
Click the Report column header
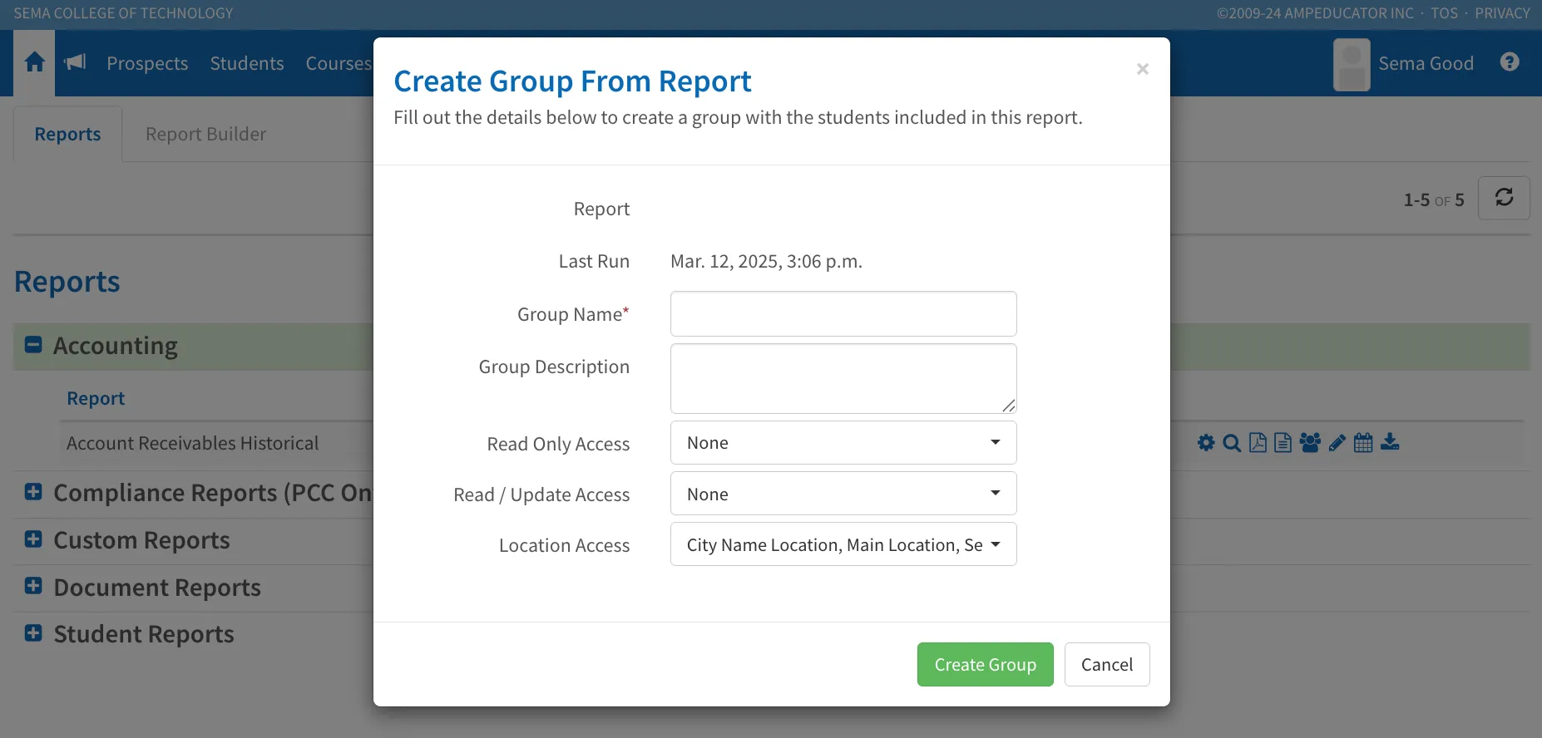[96, 398]
